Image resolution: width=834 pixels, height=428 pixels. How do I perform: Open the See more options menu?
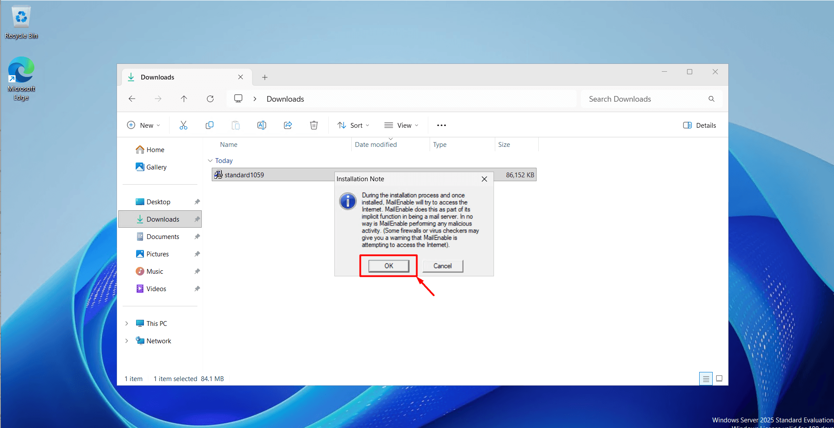coord(442,125)
